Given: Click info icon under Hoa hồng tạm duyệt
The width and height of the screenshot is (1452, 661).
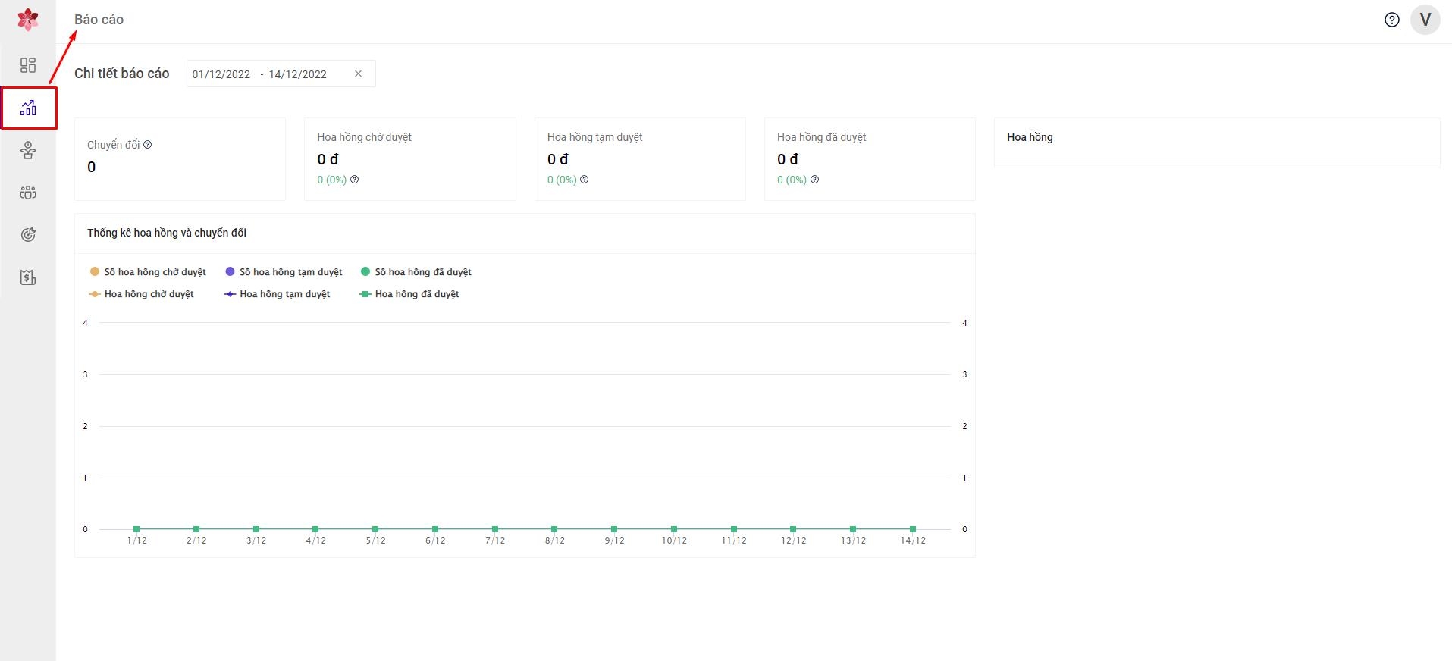Looking at the screenshot, I should (x=584, y=180).
